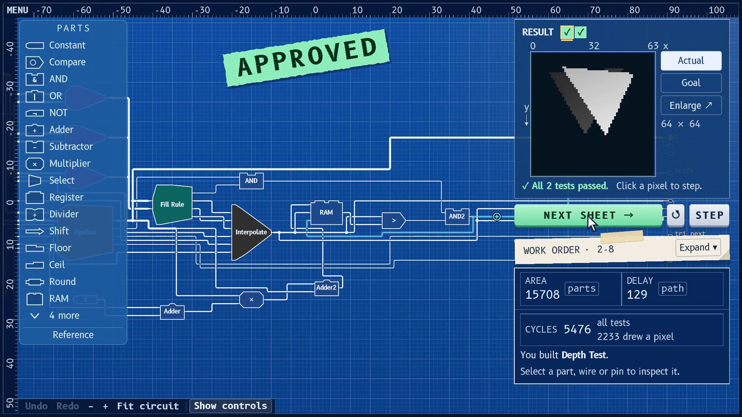Choose the Register part icon

point(34,197)
